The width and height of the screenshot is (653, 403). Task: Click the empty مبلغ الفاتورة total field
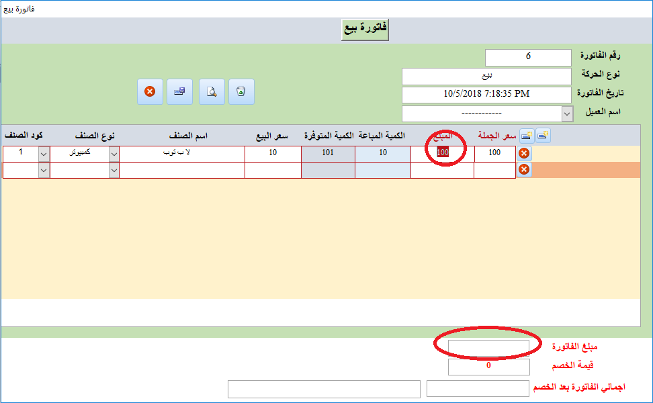tap(488, 347)
